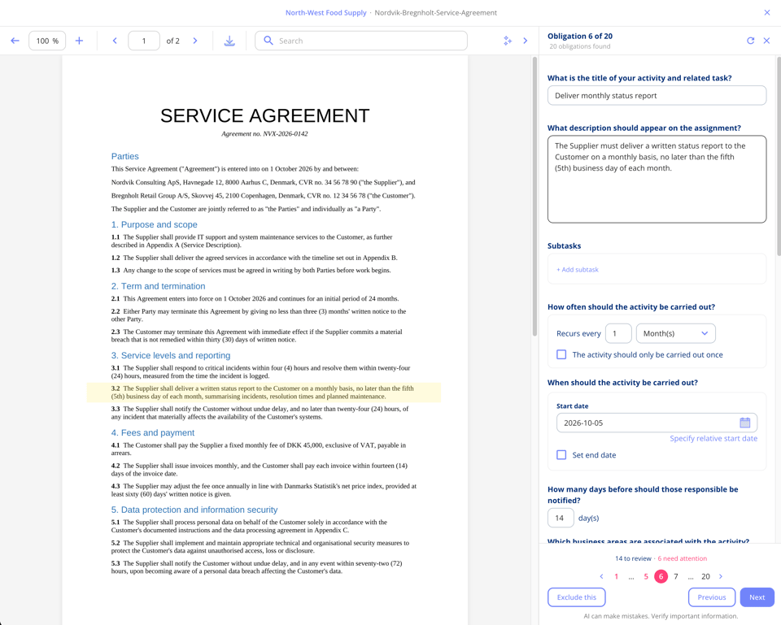The image size is (781, 625).
Task: Click the highlighted clause 3.2 text
Action: [x=264, y=392]
